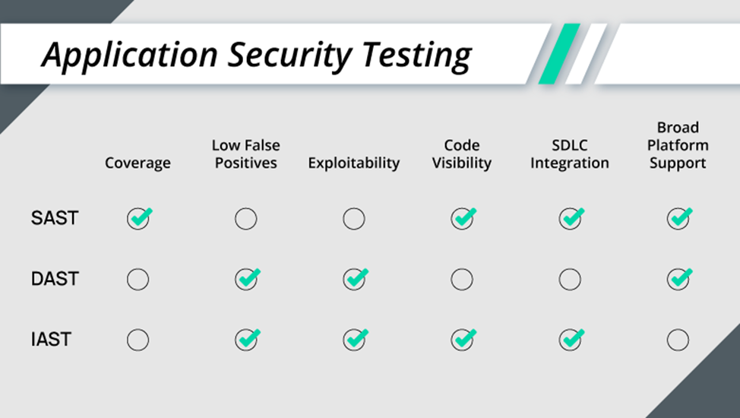The image size is (740, 418).
Task: Click the SAST Coverage checkmark
Action: point(138,219)
